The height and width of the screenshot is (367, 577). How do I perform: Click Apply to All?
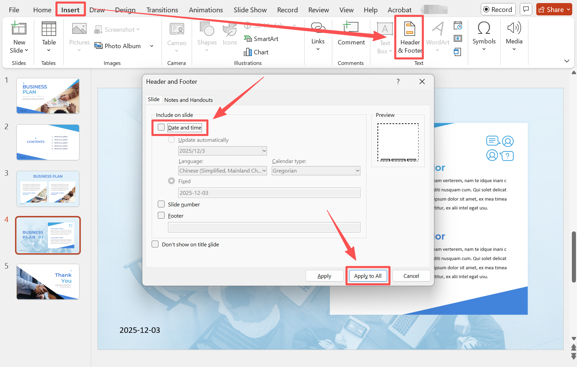pos(368,276)
